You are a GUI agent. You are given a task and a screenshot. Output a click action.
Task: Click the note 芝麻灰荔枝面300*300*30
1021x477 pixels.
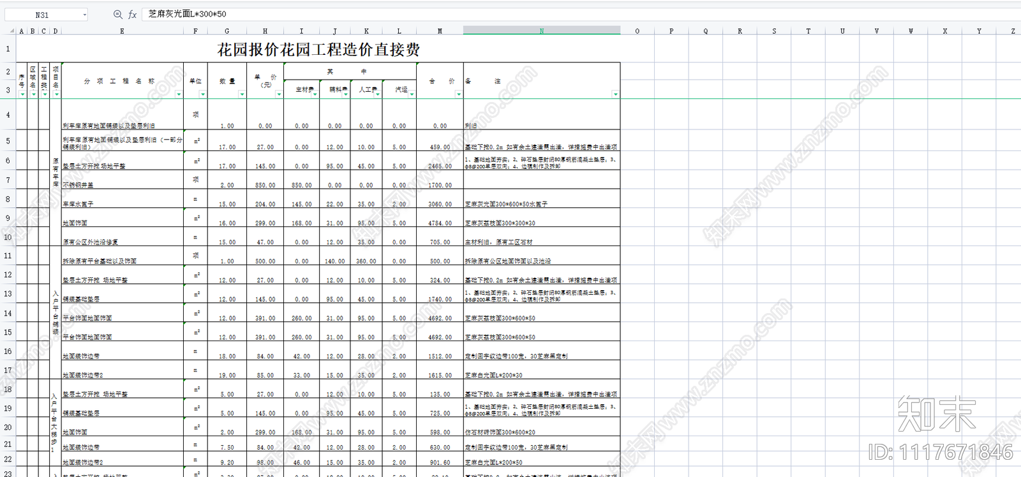500,223
